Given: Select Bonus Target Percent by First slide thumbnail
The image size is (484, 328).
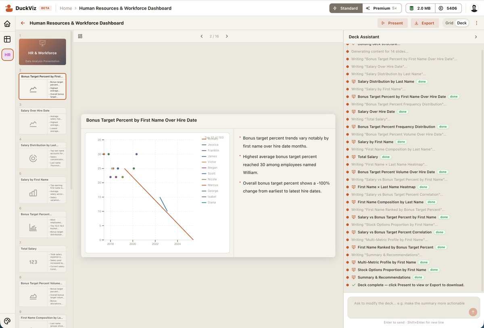Looking at the screenshot, I should point(42,86).
